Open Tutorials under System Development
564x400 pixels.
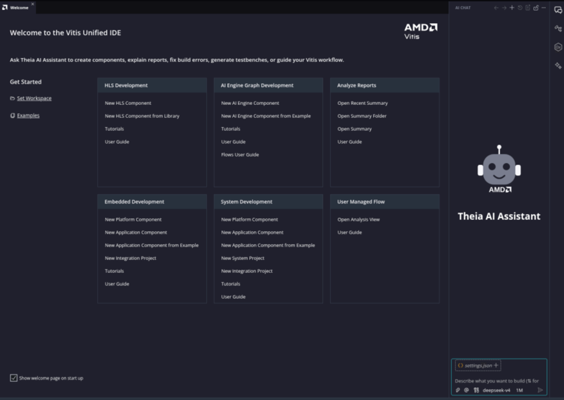pyautogui.click(x=230, y=284)
